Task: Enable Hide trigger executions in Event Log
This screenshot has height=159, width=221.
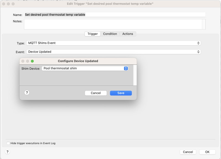Action: click(x=8, y=143)
